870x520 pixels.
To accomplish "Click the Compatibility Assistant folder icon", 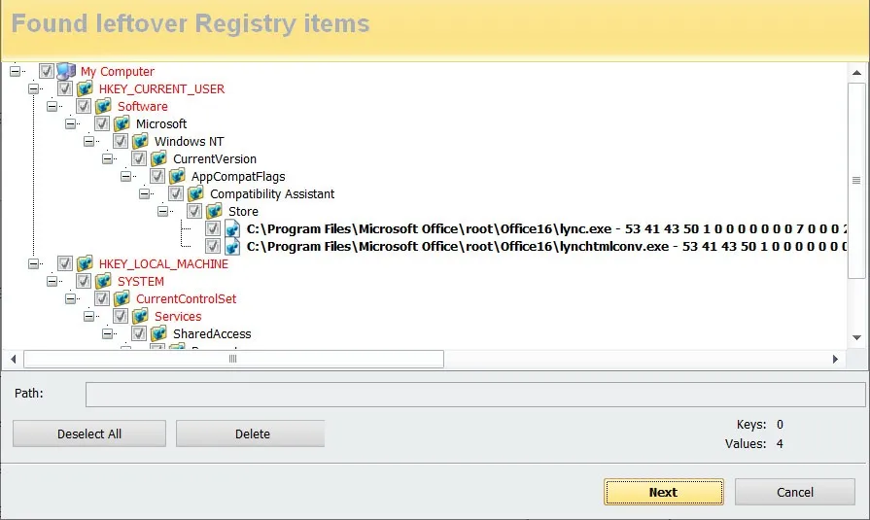I will tap(195, 193).
